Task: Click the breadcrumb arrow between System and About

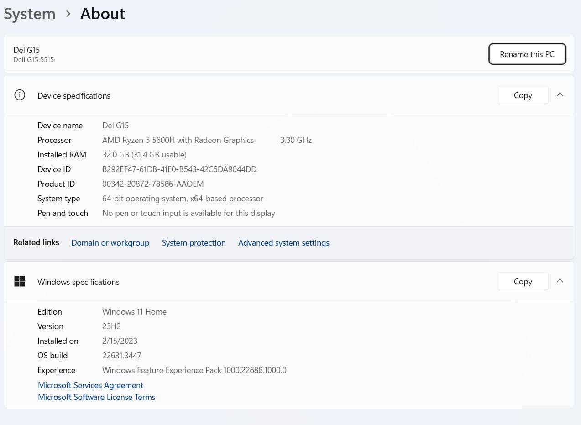Action: (68, 14)
